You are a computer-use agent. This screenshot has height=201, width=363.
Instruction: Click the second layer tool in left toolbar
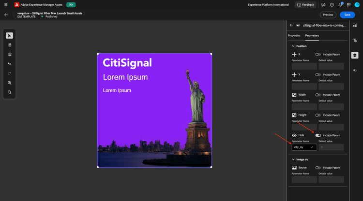10,45
